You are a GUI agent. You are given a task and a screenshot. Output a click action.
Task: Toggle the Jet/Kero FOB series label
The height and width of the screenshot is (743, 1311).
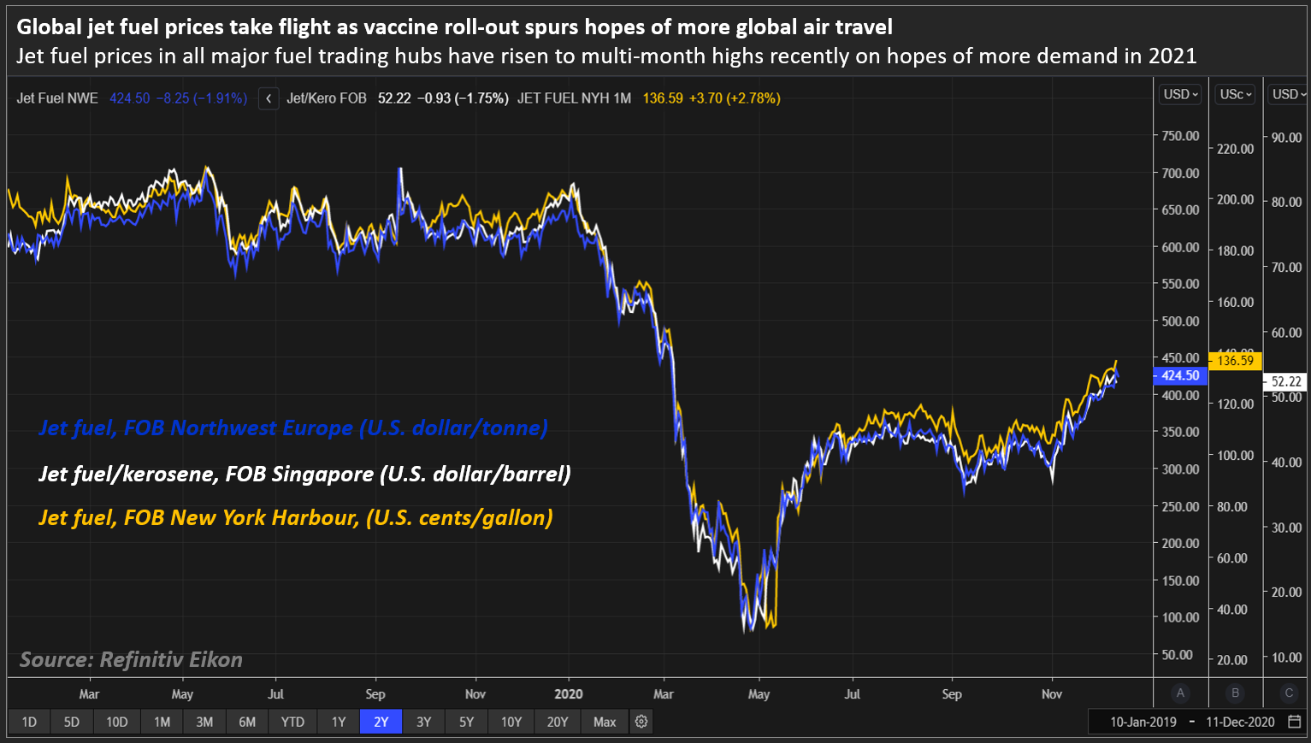[327, 98]
